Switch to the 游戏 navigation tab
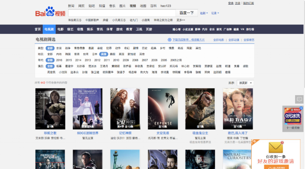Screen dimensions: 305x169 (120, 29)
